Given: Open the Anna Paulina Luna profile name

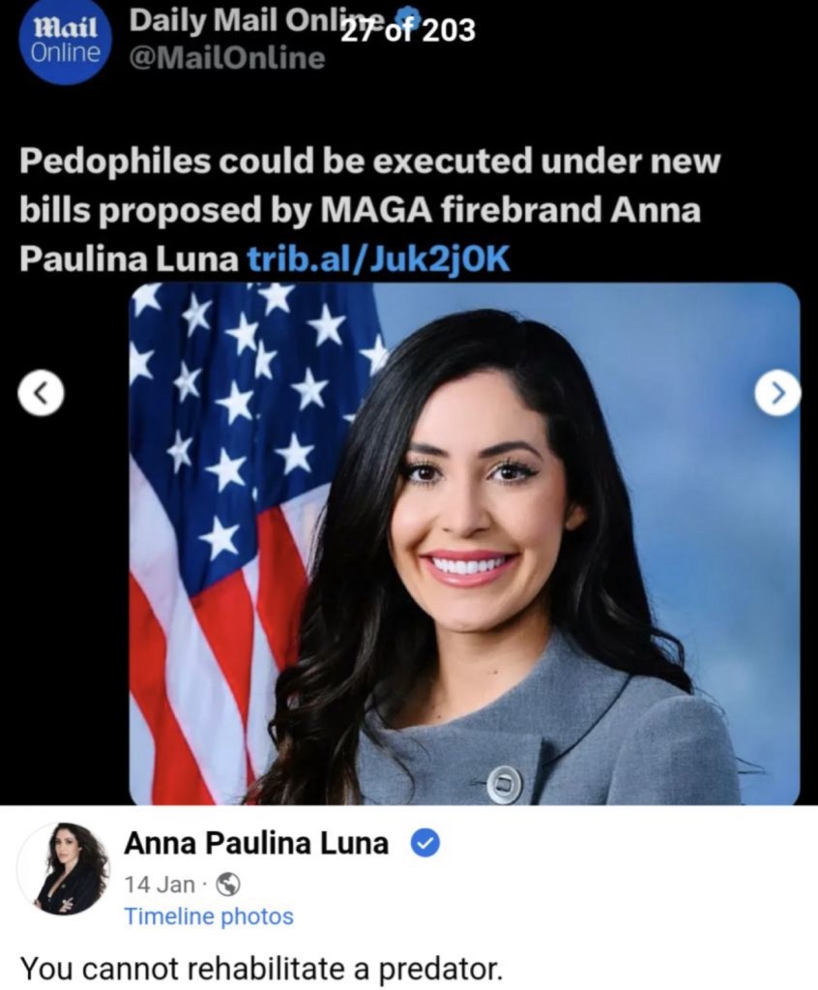Looking at the screenshot, I should tap(256, 843).
